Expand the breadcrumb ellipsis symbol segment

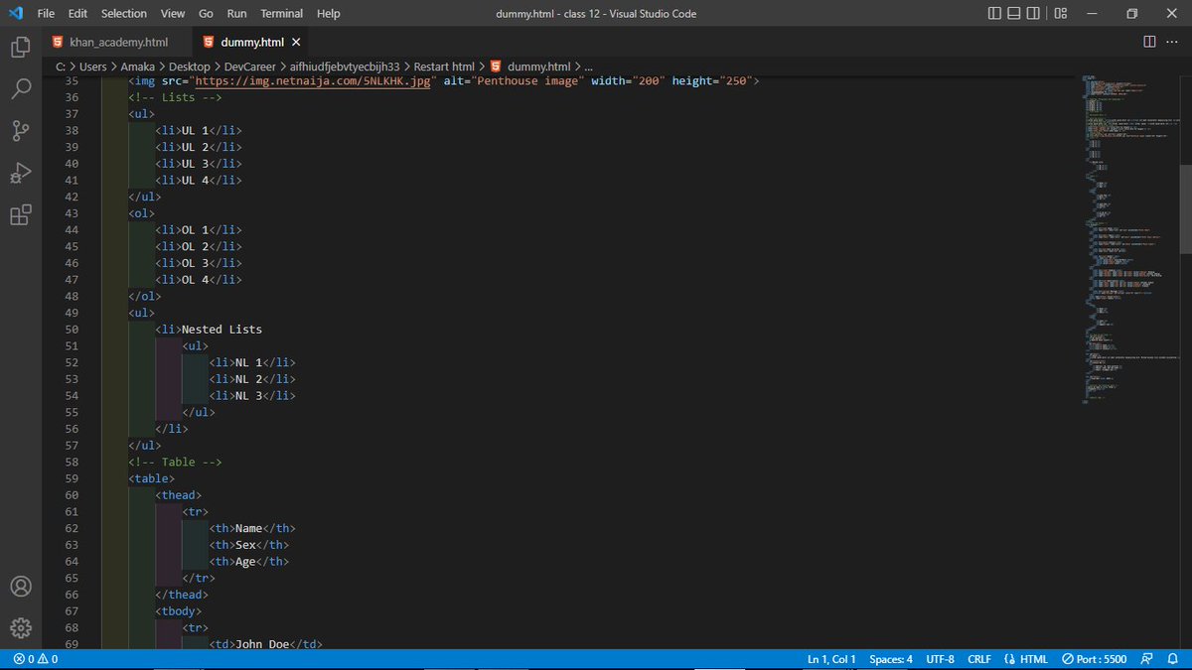[587, 67]
